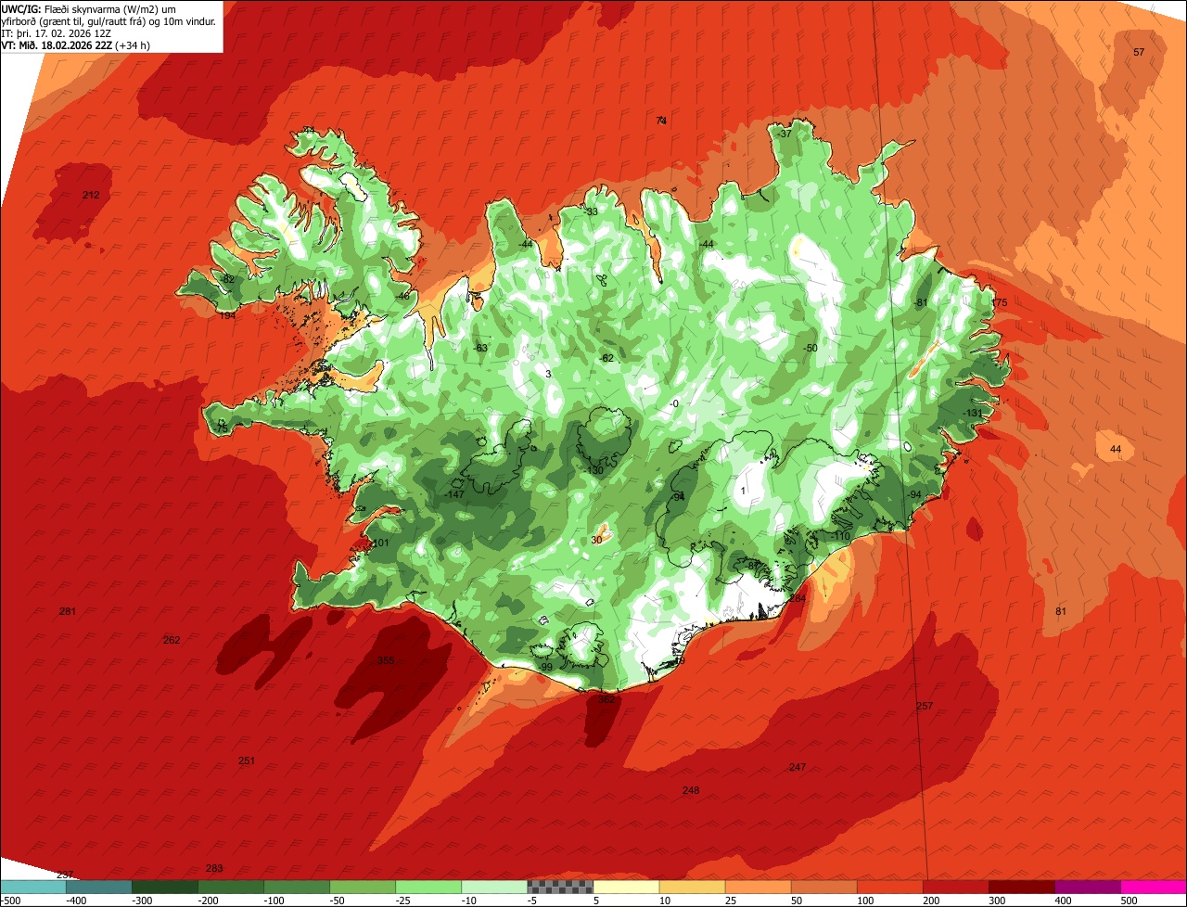Viewport: 1187px width, 907px height.
Task: Click the map value '175' off the east coast
Action: click(x=999, y=303)
